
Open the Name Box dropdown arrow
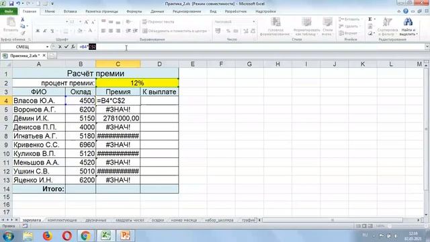(x=47, y=47)
